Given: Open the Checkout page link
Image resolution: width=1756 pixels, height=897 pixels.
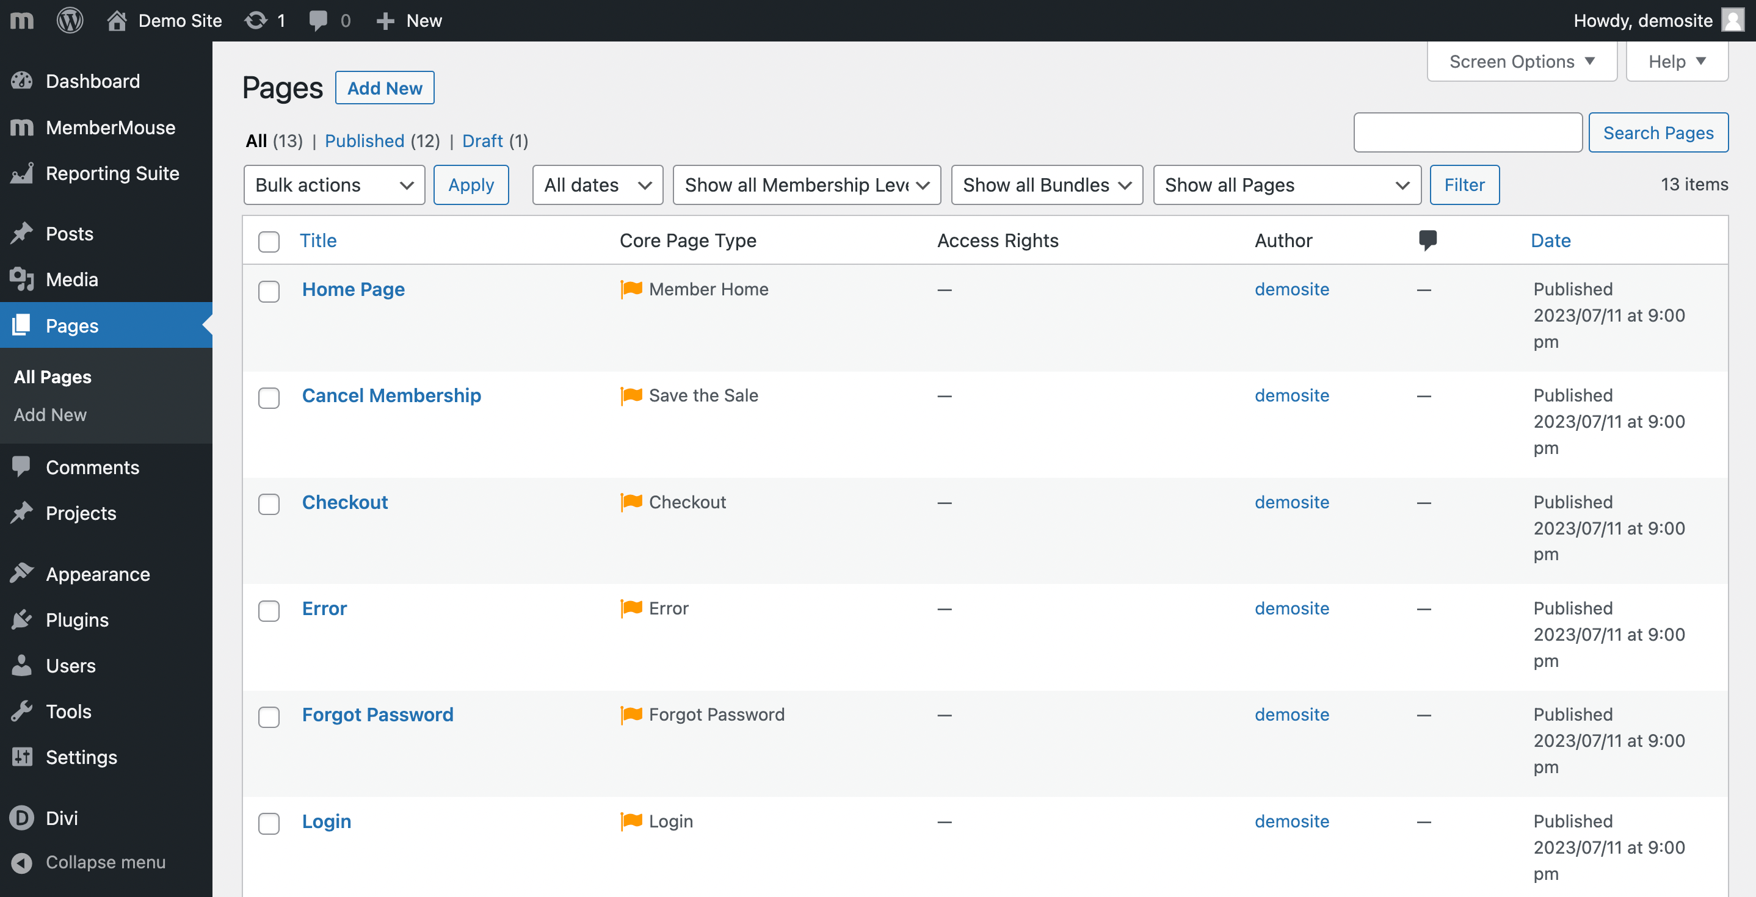Looking at the screenshot, I should 344,501.
